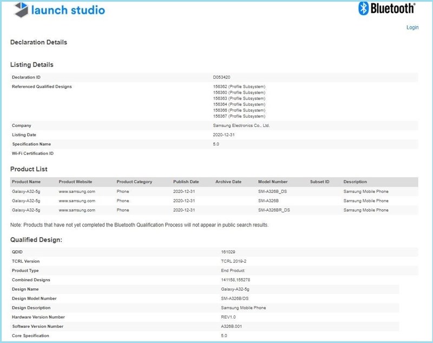Open the Login link
433x343 pixels.
(x=412, y=28)
